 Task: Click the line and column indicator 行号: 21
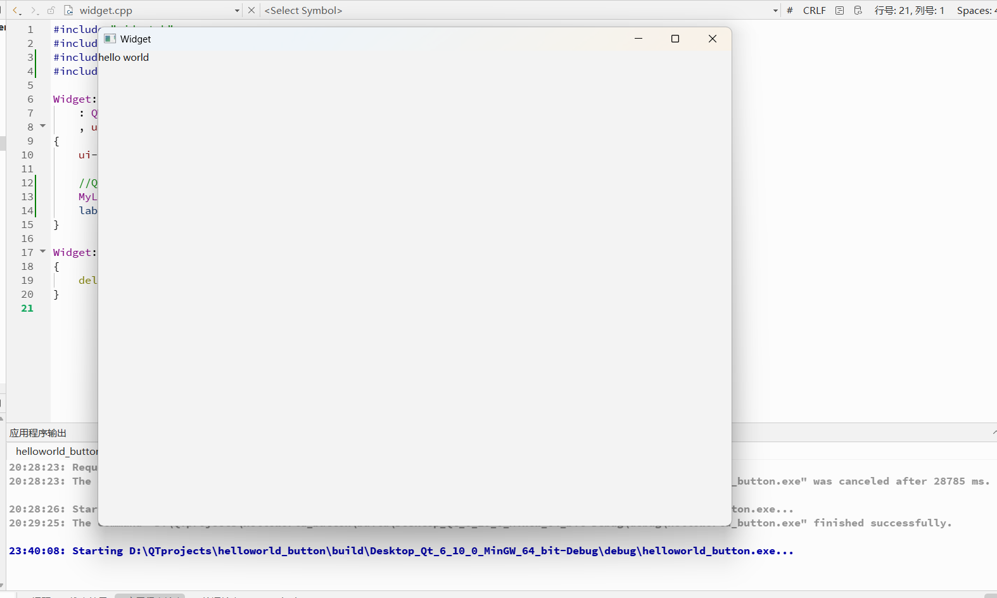(x=909, y=11)
